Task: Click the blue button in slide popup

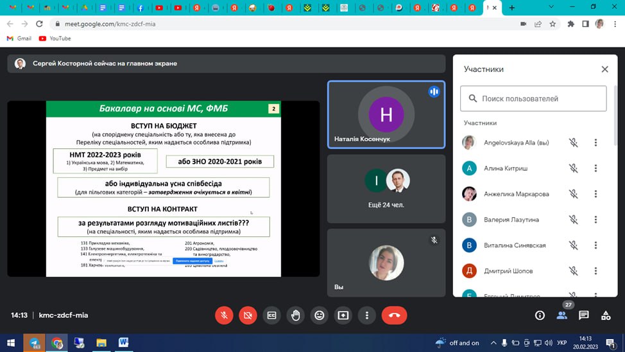Action: (193, 261)
